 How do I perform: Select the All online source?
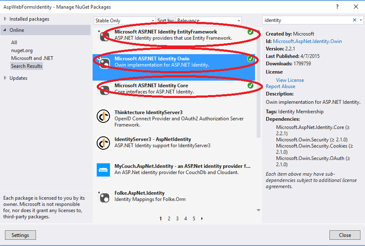14,43
